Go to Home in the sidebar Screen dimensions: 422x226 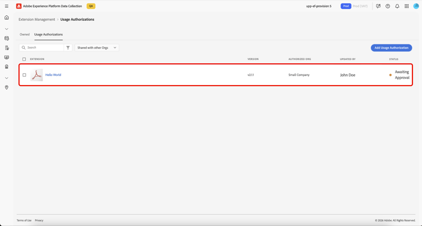click(x=6, y=17)
